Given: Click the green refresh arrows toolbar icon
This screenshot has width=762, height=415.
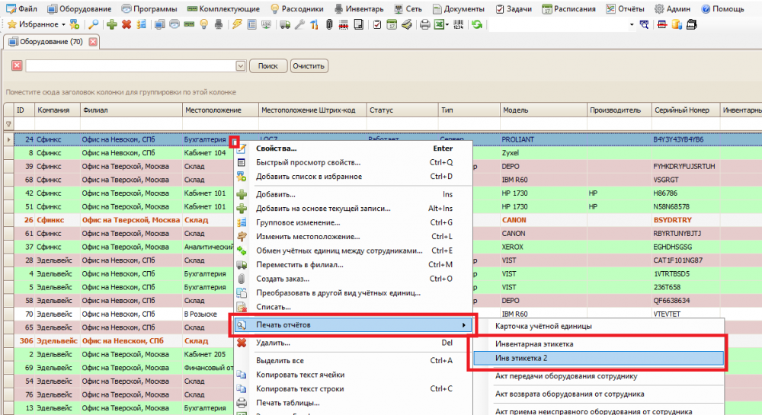Looking at the screenshot, I should tap(477, 24).
